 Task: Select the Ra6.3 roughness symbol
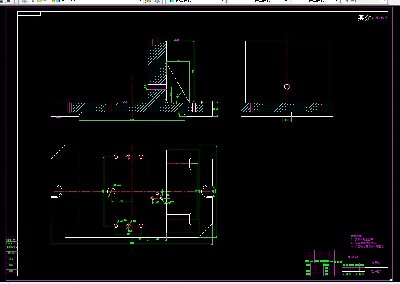[380, 17]
